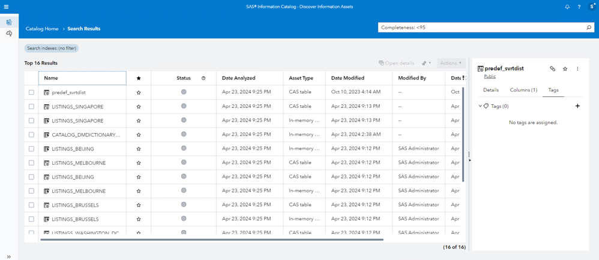Collapse the Tags (0) section
This screenshot has width=599, height=260.
480,106
